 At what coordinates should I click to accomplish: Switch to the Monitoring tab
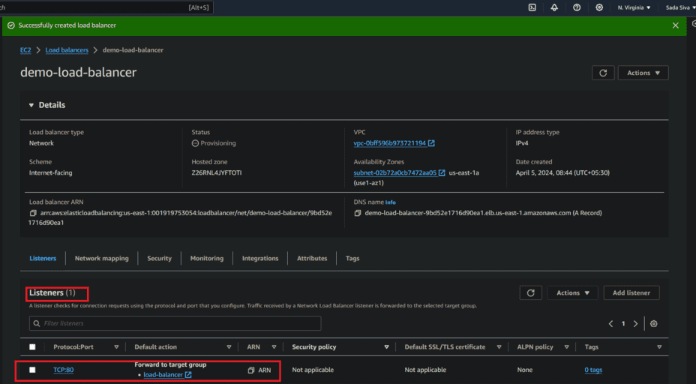(207, 258)
